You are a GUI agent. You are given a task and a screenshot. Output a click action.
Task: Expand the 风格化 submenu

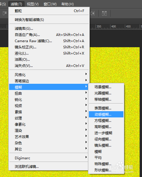(x=49, y=75)
